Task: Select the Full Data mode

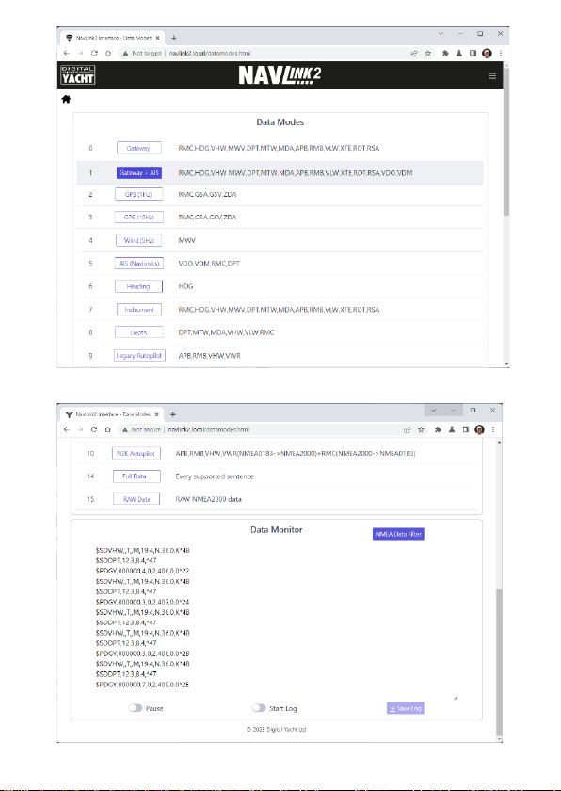Action: (x=136, y=476)
